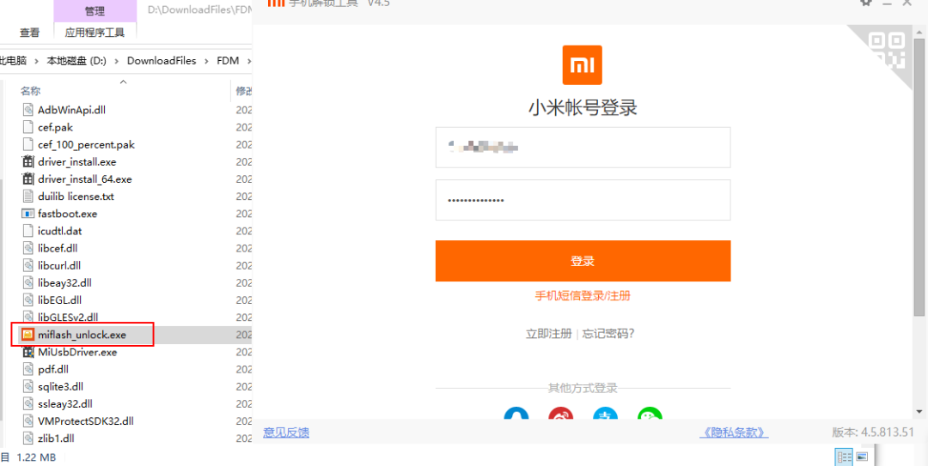Image resolution: width=928 pixels, height=466 pixels.
Task: Click the 版本: 4.5.813.51 version text
Action: coord(873,433)
